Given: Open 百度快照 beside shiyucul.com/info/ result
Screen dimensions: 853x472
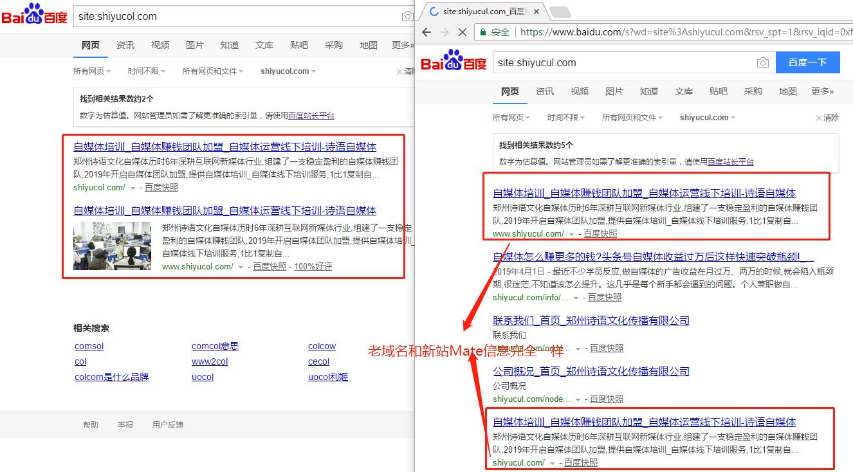Looking at the screenshot, I should 605,298.
